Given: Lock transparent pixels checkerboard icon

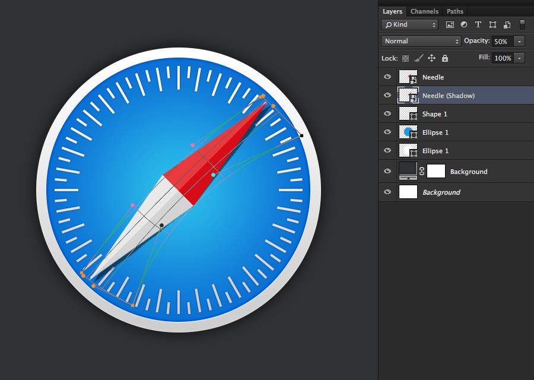Looking at the screenshot, I should (x=405, y=58).
